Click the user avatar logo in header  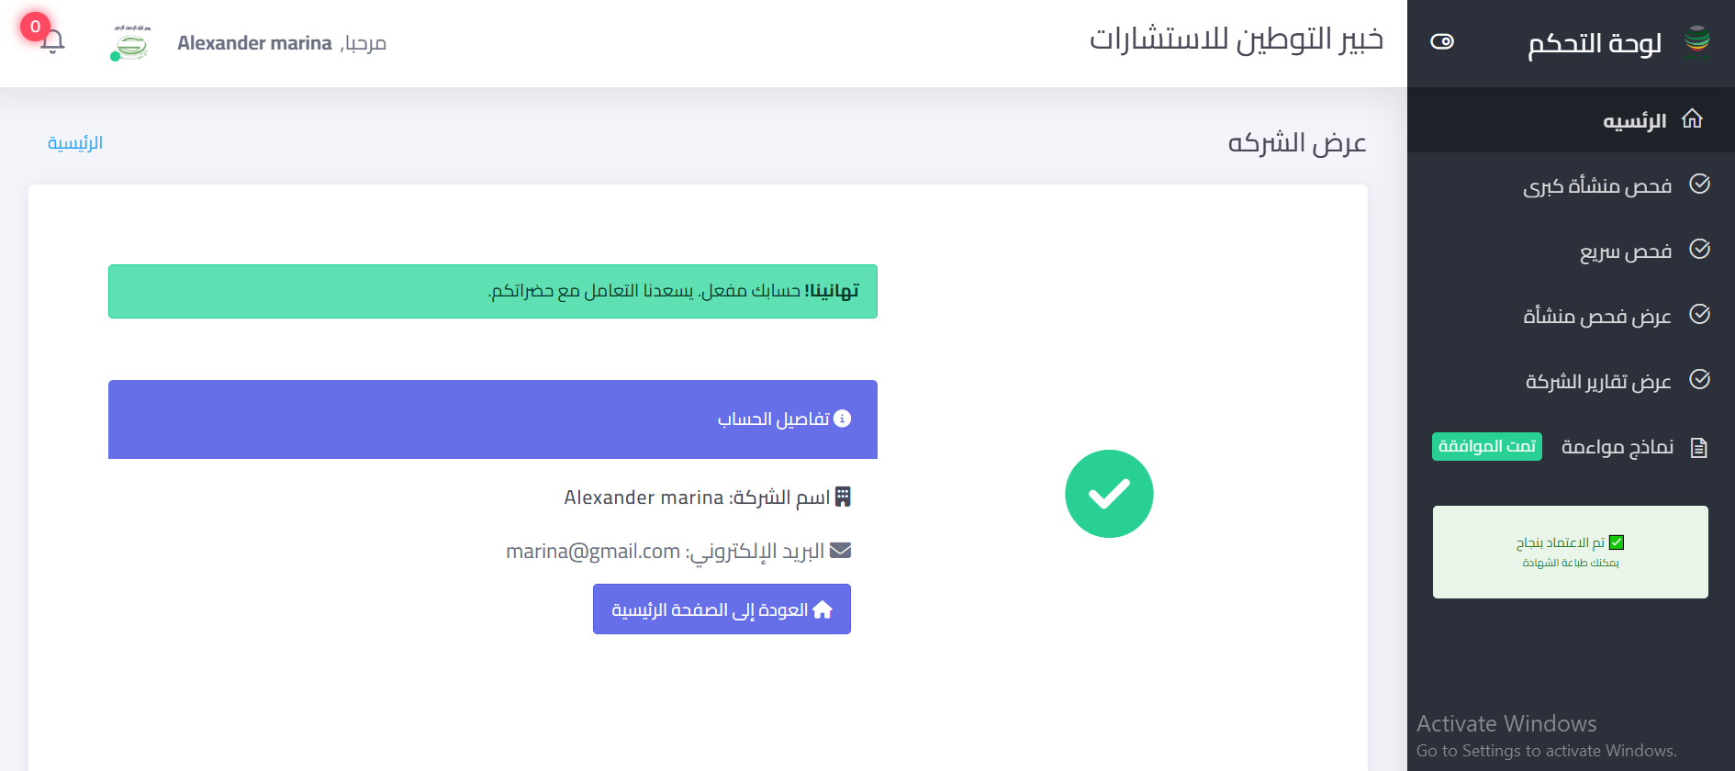[x=130, y=43]
